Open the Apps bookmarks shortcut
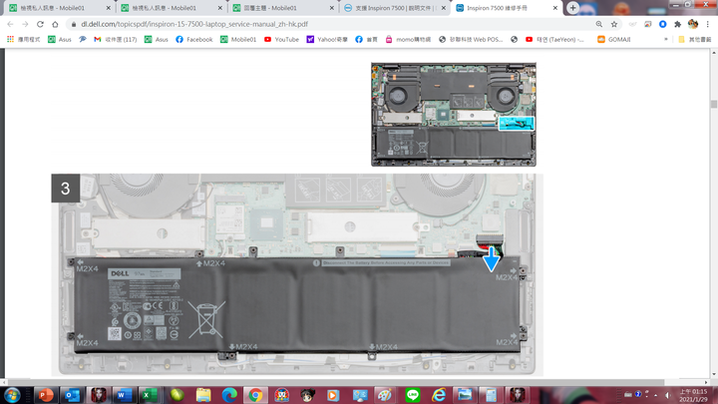The width and height of the screenshot is (718, 404). (24, 39)
